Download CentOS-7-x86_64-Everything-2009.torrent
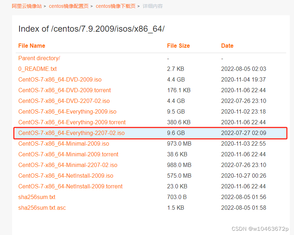 coord(72,122)
